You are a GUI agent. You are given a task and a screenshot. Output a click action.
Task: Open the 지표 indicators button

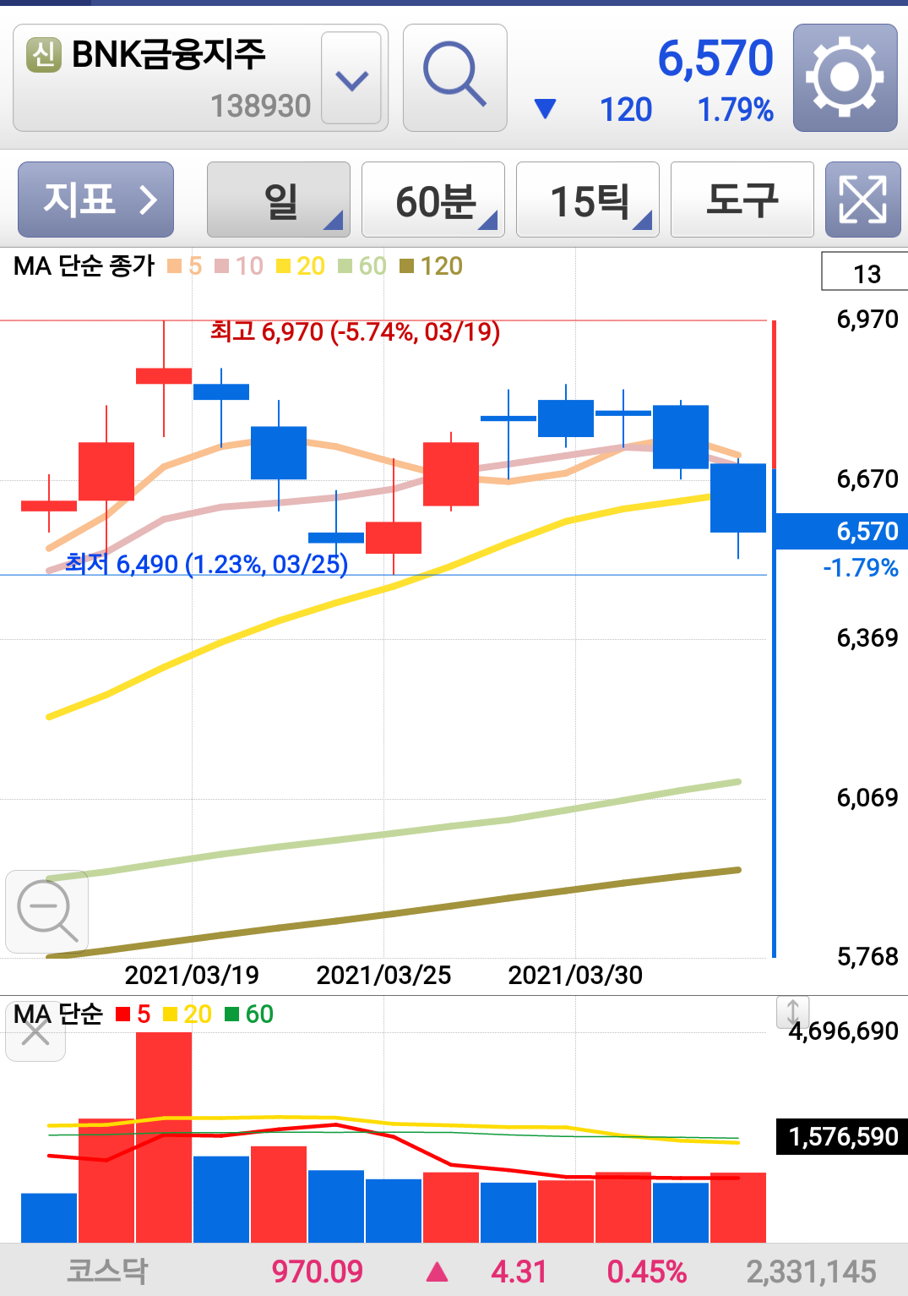pos(95,200)
